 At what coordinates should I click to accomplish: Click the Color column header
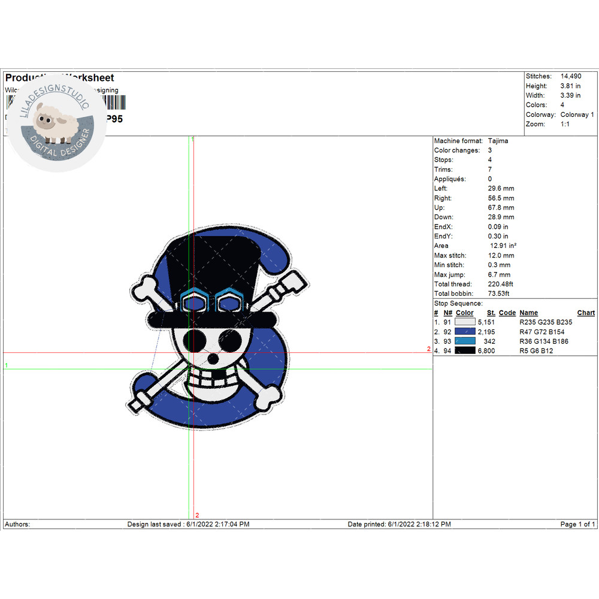464,313
